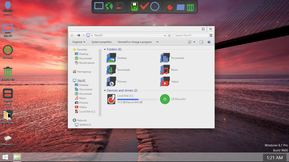Open Pictures under This PC

pos(81,102)
